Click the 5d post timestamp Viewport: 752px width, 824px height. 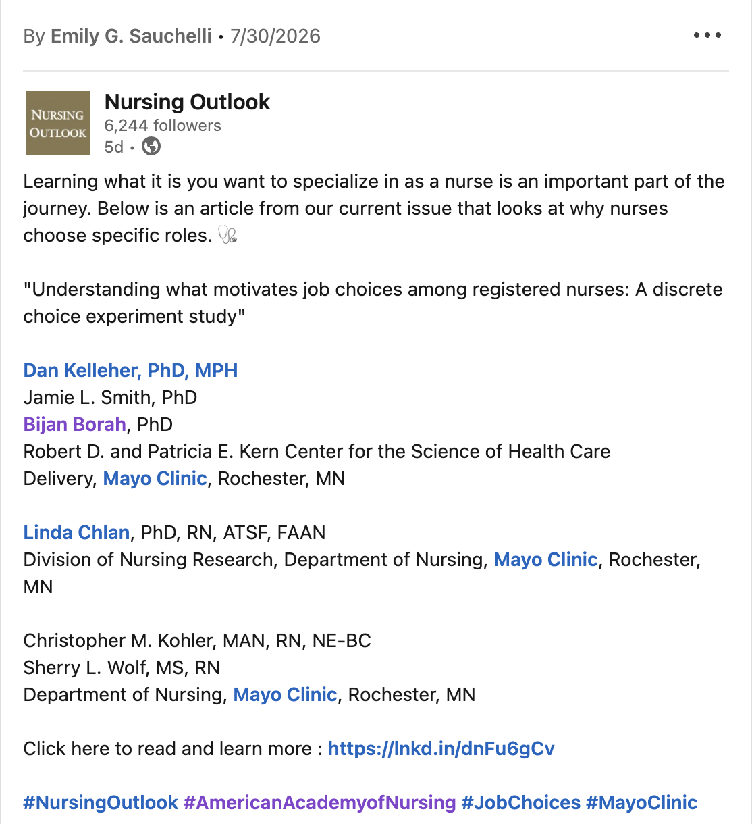(114, 147)
